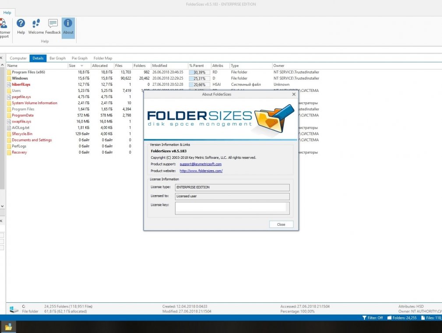Close the About FolderSizes dialog with X
442x333 pixels.
[294, 94]
